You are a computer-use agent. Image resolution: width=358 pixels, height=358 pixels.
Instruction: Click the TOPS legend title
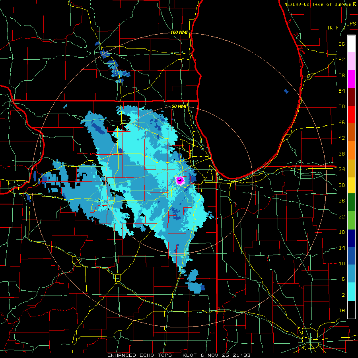(350, 23)
